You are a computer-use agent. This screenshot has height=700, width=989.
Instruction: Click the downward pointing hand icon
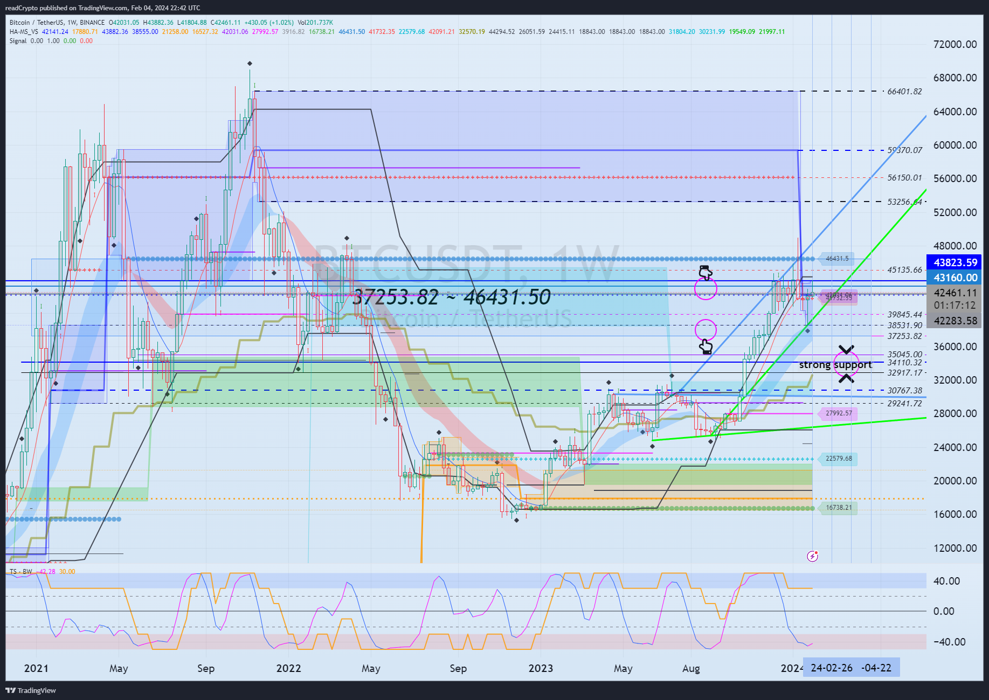(x=706, y=272)
